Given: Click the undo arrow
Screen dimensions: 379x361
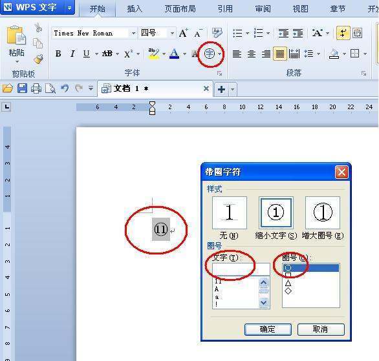Looking at the screenshot, I should pyautogui.click(x=65, y=88).
